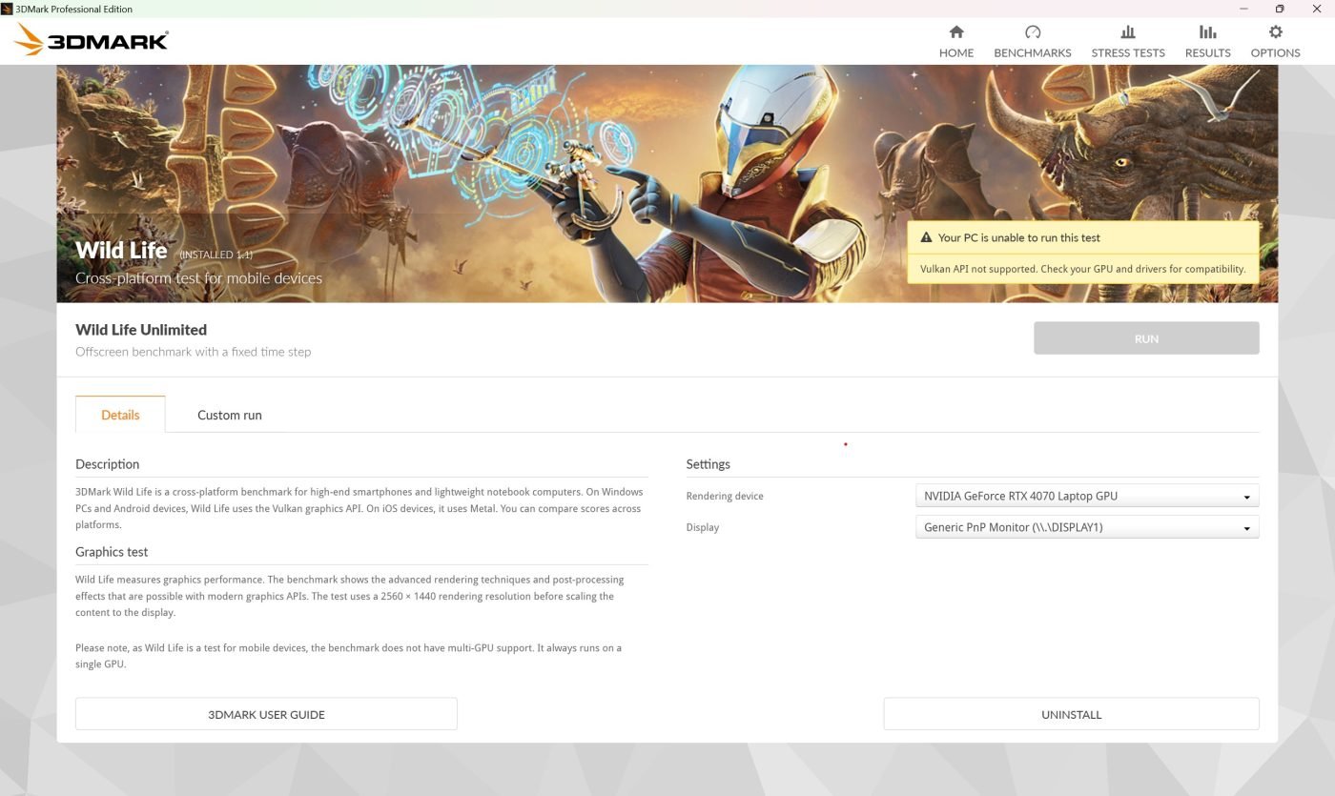Click the Graphics test heading
Image resolution: width=1335 pixels, height=796 pixels.
tap(112, 552)
